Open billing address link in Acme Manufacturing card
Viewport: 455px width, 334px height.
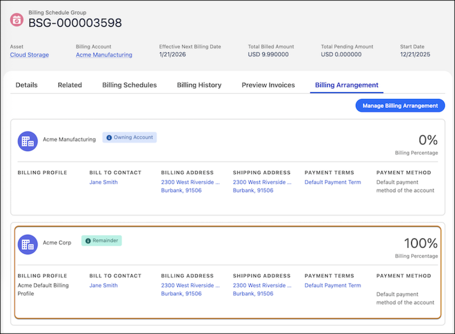191,186
